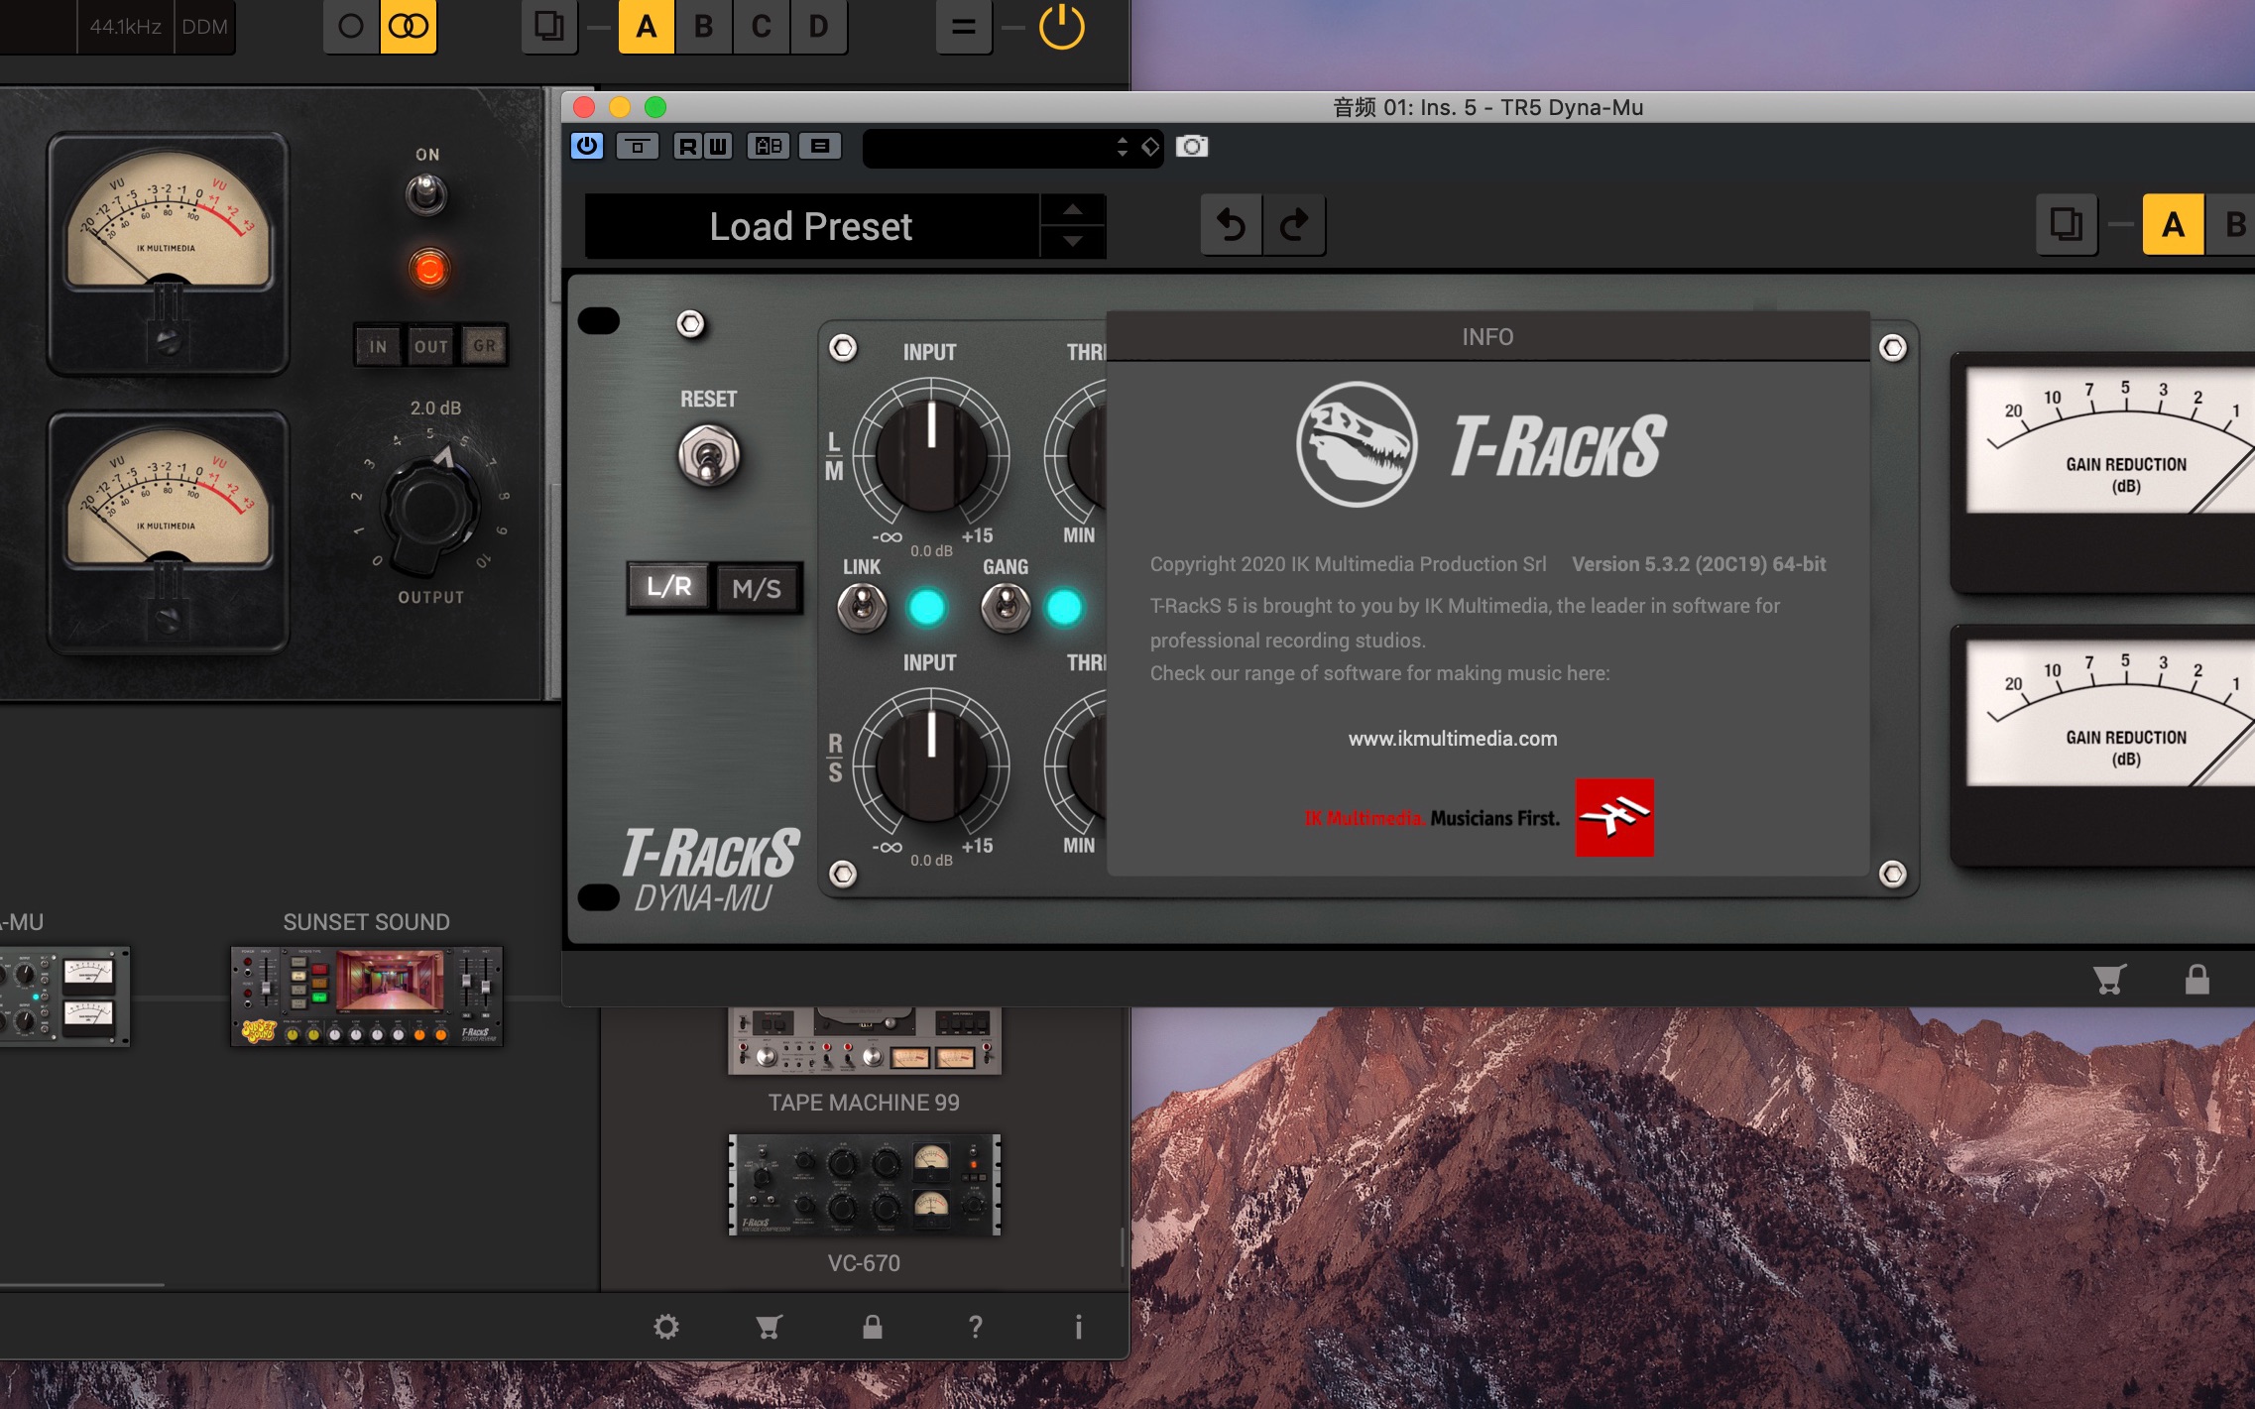Screen dimensions: 2255x1409
Task: Select the VC-670 module thumbnail
Action: [x=865, y=1185]
